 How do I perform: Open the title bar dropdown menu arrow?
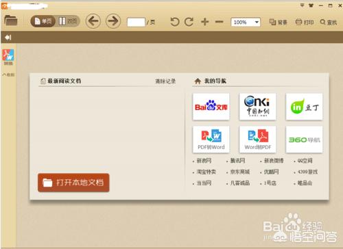302,5
